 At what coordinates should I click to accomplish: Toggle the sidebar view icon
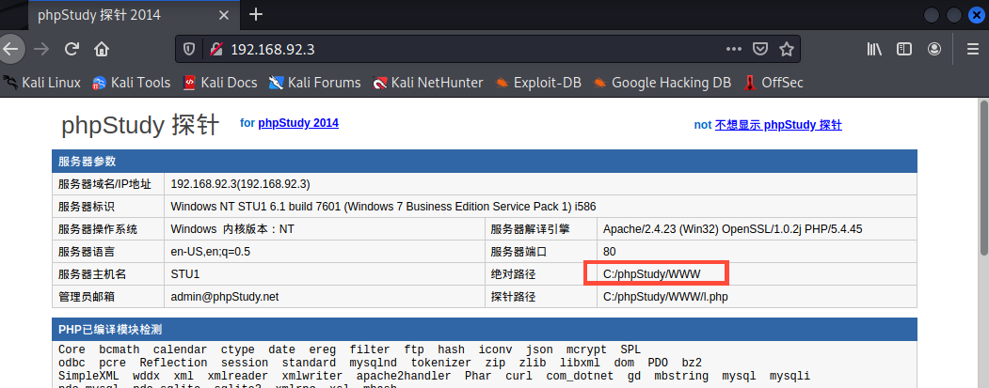pos(904,49)
